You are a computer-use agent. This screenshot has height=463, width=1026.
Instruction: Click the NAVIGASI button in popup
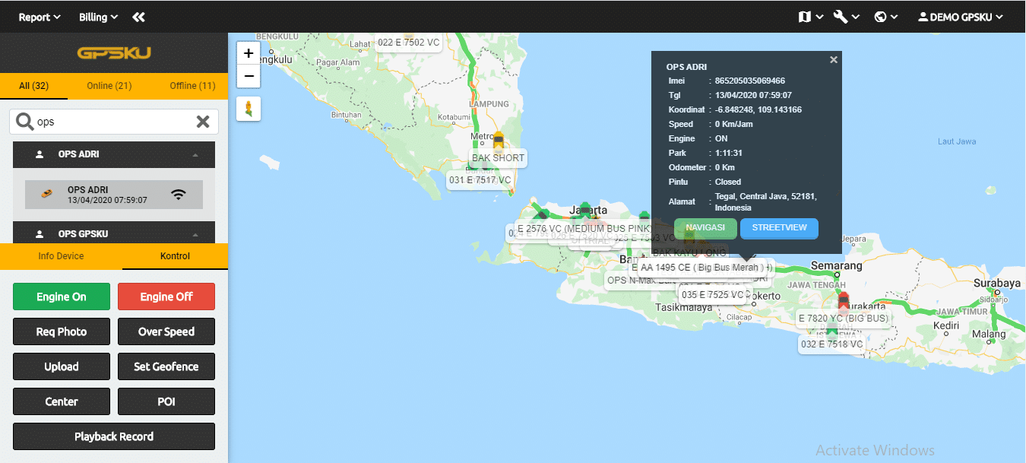[x=705, y=228]
